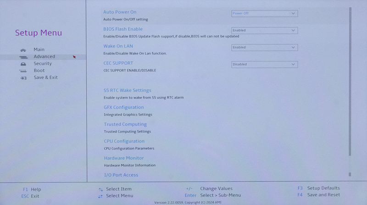
Task: Open GFX Configuration submenu
Action: [x=123, y=107]
